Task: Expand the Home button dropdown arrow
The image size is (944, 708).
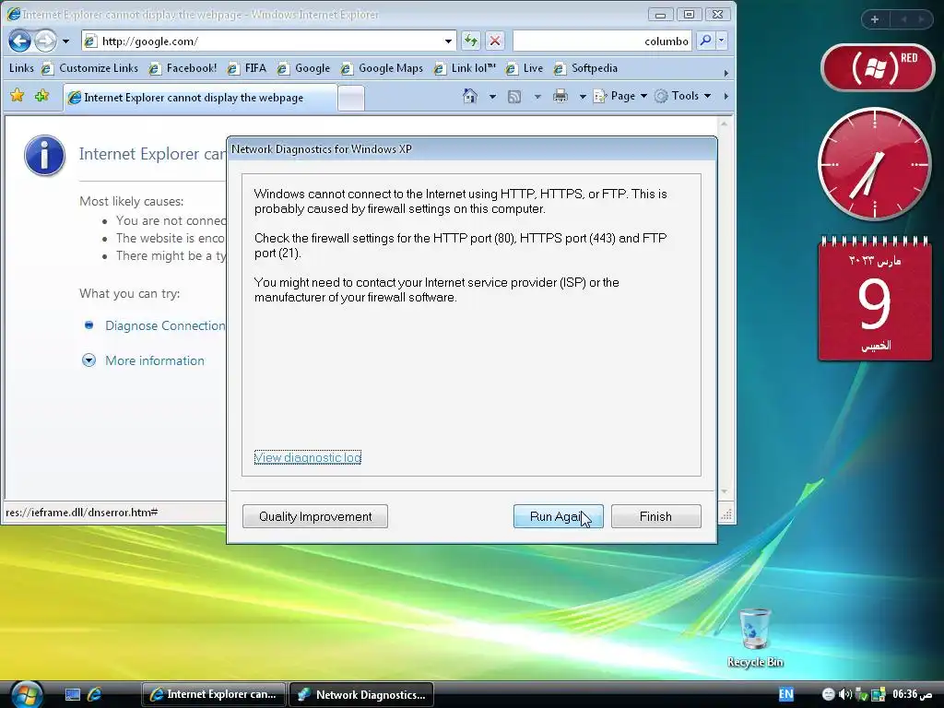Action: pos(492,96)
